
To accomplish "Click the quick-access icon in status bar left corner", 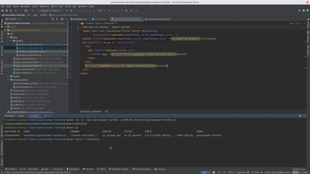I will [x=2, y=173].
